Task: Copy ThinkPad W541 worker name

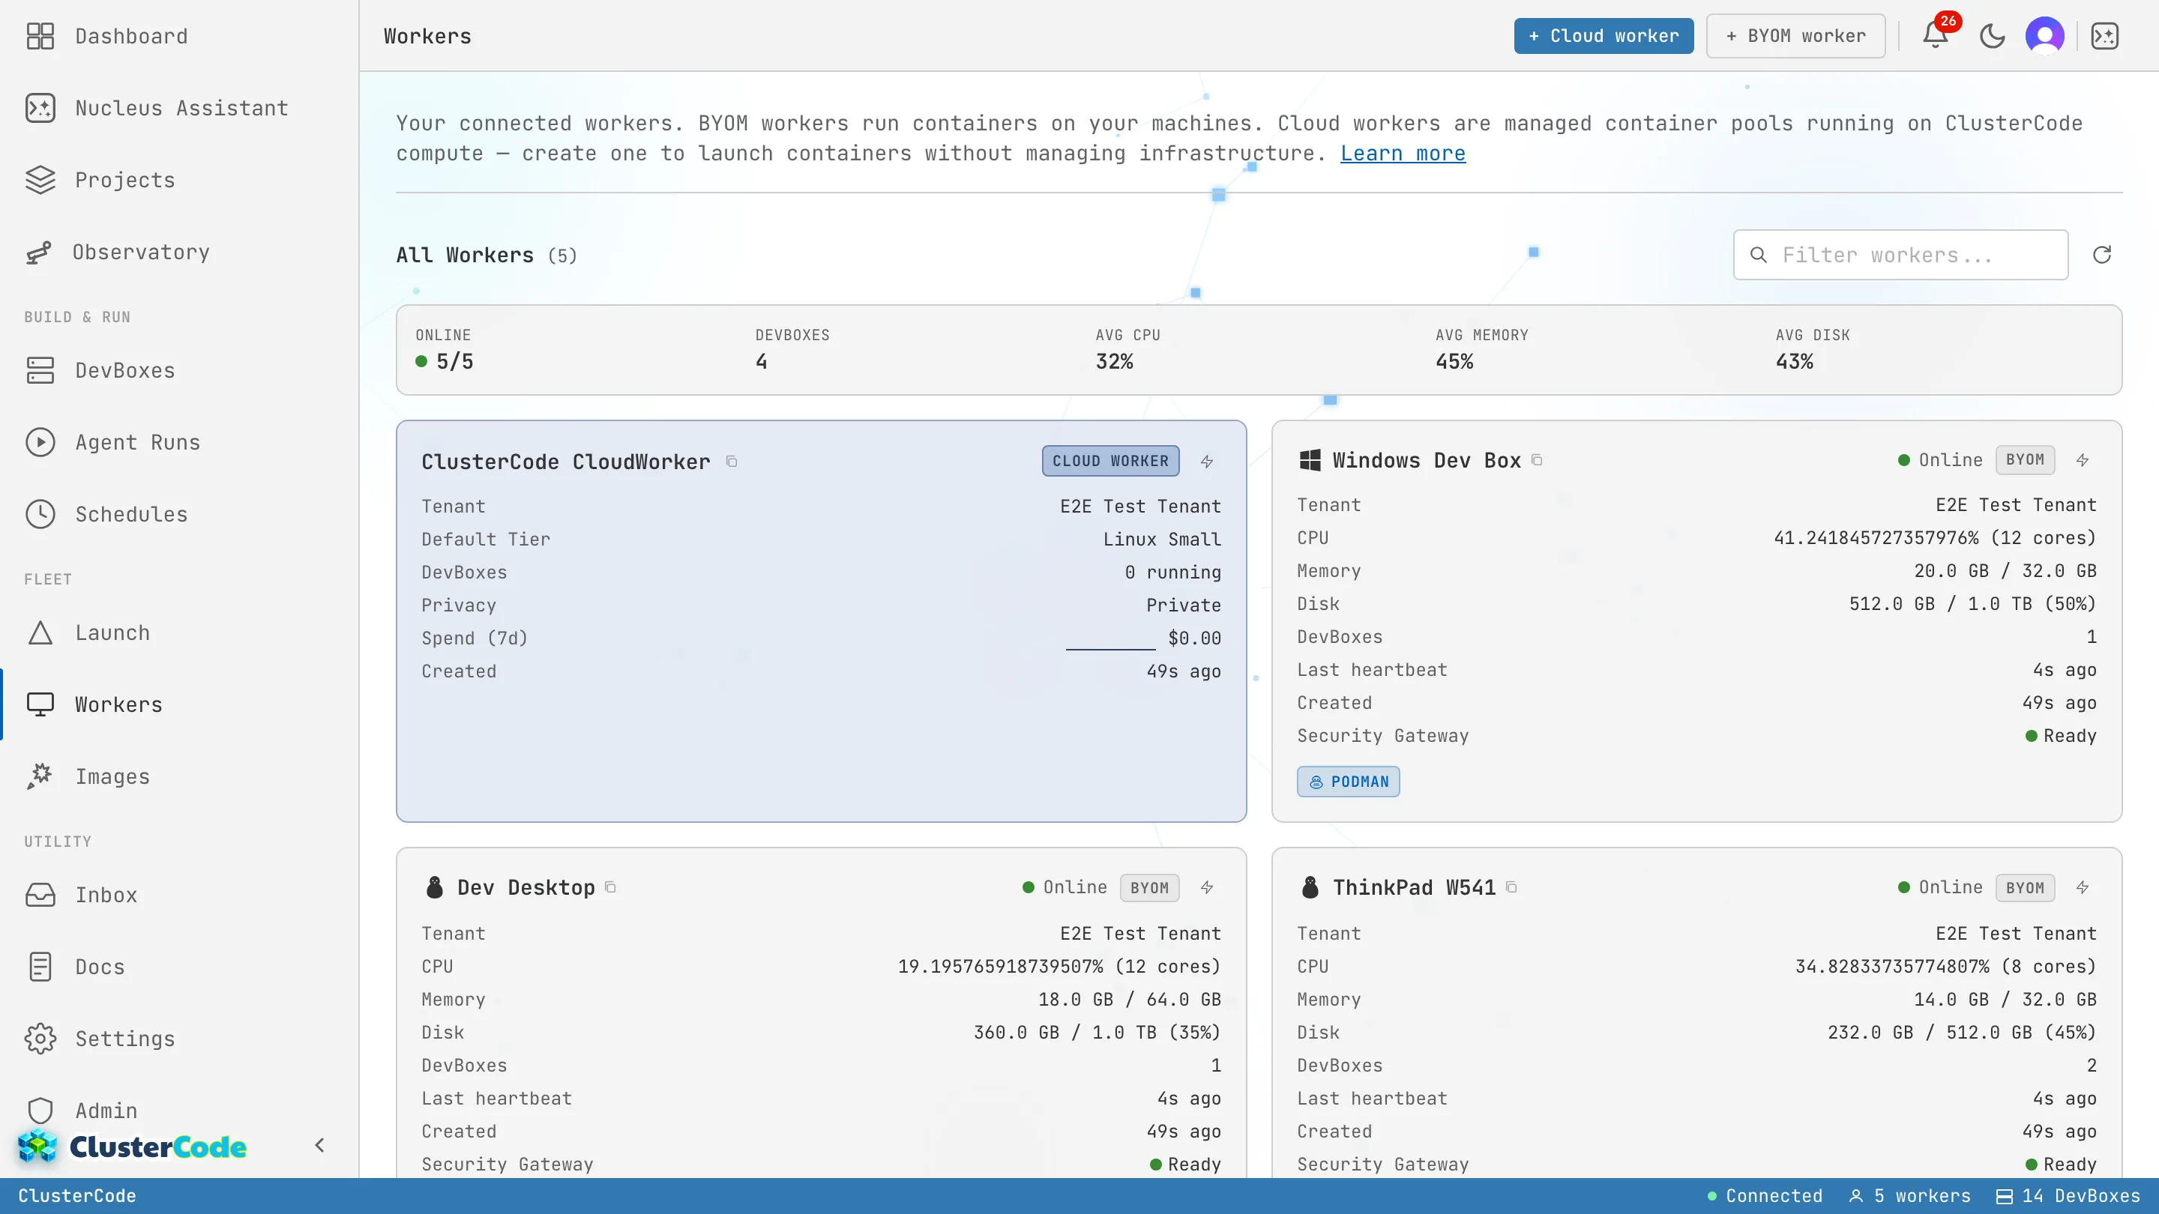Action: (1512, 887)
